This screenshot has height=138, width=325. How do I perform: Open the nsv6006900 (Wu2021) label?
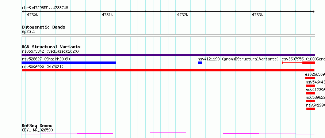point(43,67)
